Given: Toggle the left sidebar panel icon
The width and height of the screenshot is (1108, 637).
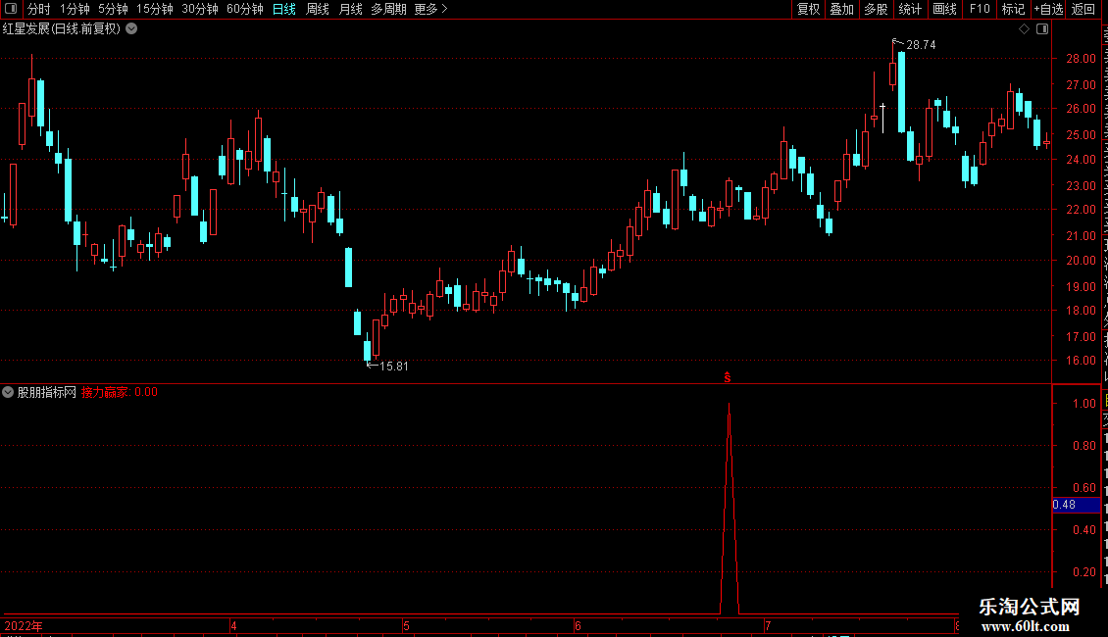Looking at the screenshot, I should (x=11, y=9).
